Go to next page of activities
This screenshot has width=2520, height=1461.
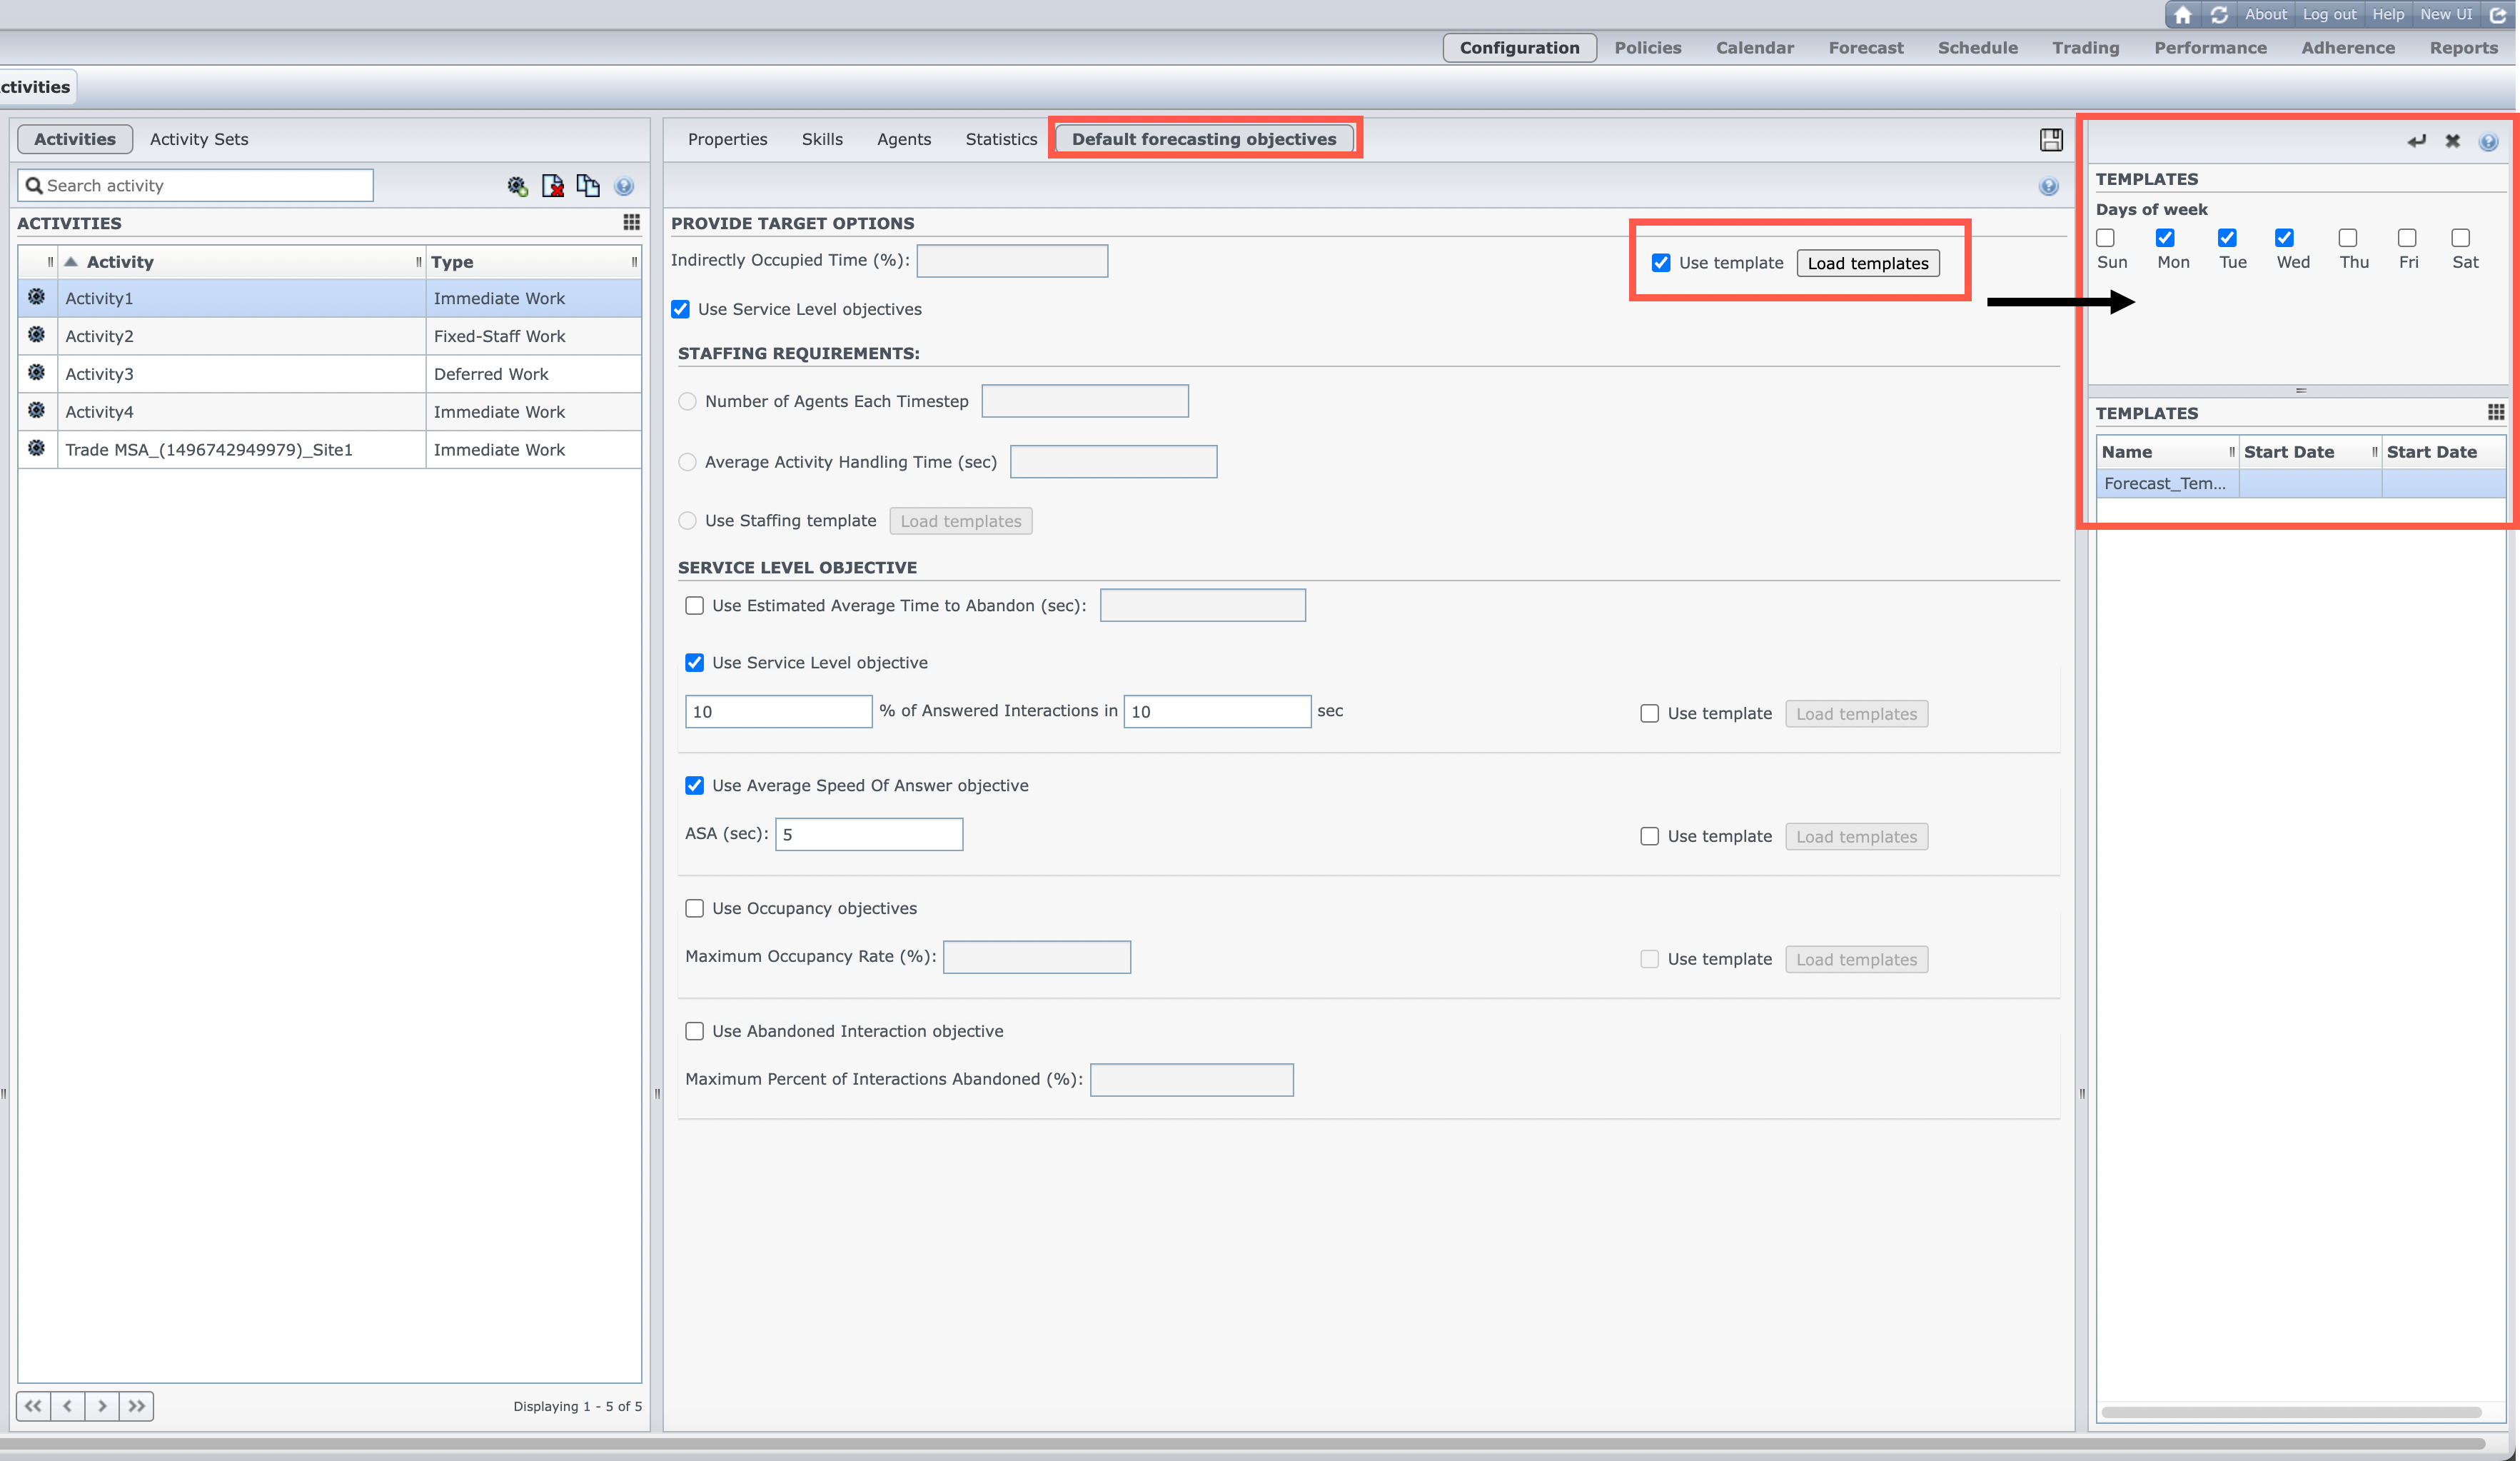pos(102,1406)
